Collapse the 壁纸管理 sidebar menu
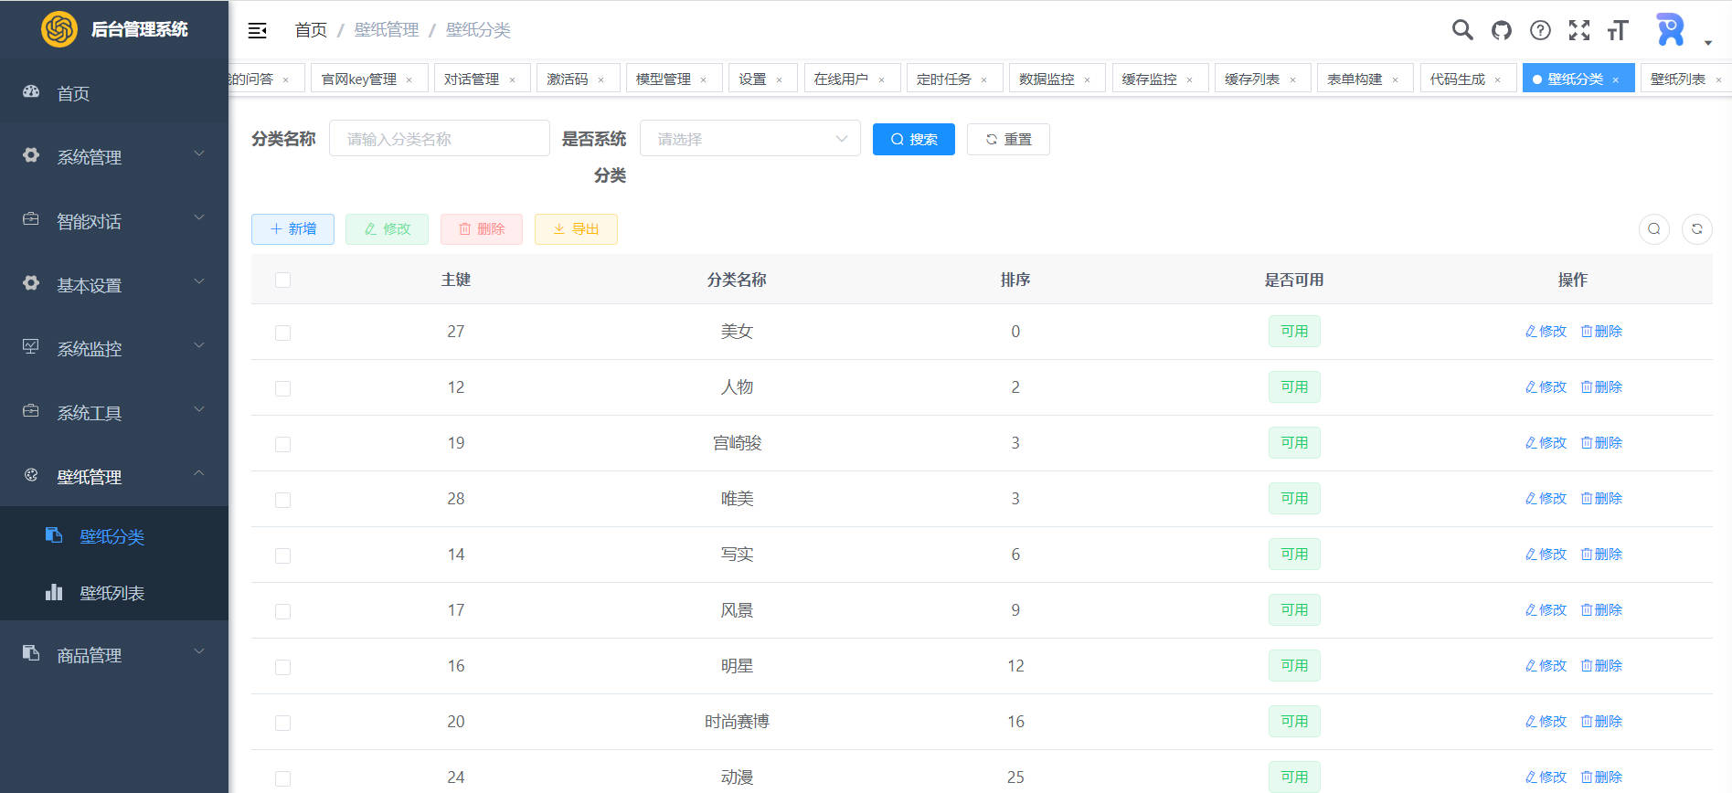The height and width of the screenshot is (793, 1732). click(114, 477)
